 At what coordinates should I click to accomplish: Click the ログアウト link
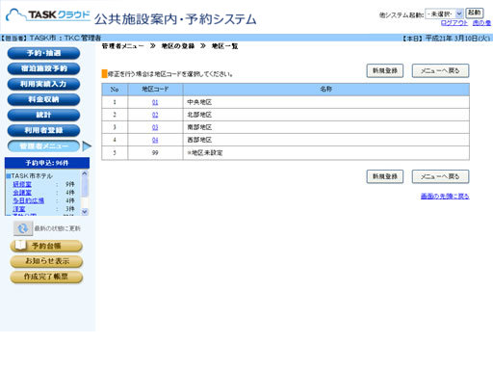[454, 23]
